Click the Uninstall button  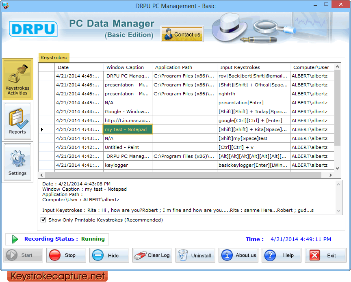coord(195,255)
